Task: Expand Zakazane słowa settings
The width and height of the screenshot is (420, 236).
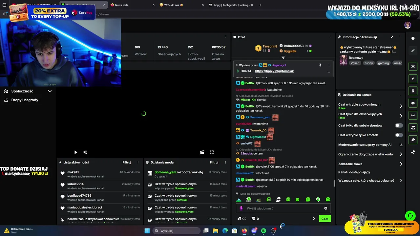Action: tap(401, 164)
